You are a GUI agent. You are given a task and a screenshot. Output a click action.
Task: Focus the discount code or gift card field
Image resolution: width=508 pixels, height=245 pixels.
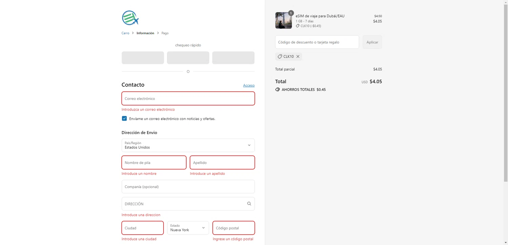tap(317, 42)
